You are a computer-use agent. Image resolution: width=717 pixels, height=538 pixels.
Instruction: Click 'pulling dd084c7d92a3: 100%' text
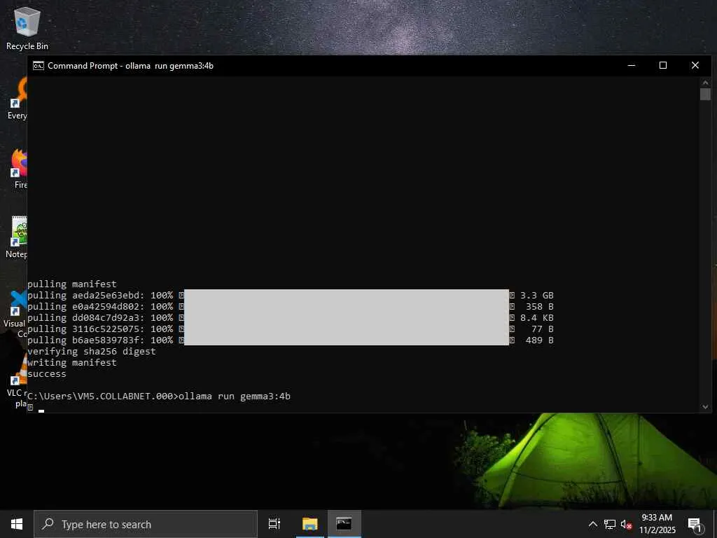[100, 317]
